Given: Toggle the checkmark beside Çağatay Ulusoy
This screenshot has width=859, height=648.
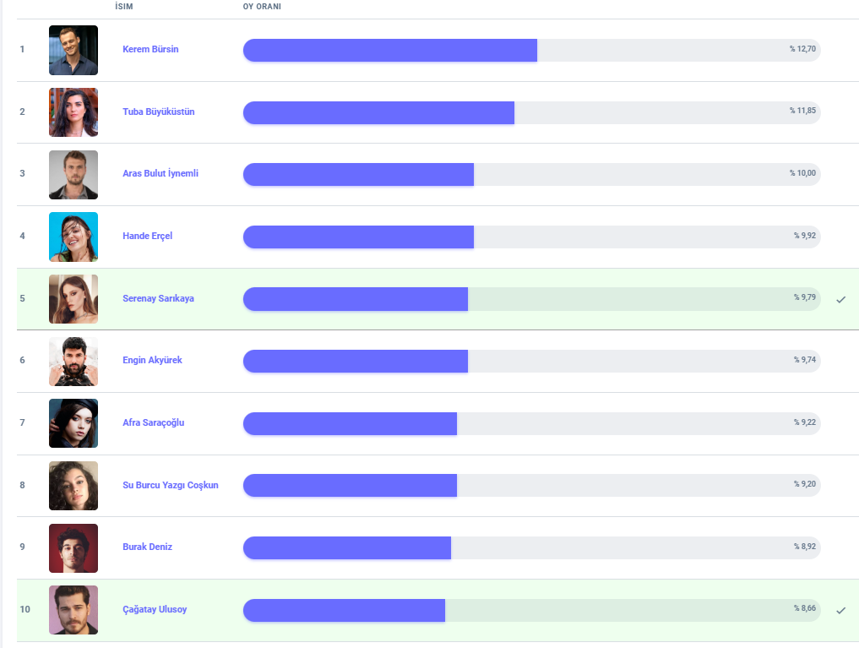Looking at the screenshot, I should coord(840,610).
